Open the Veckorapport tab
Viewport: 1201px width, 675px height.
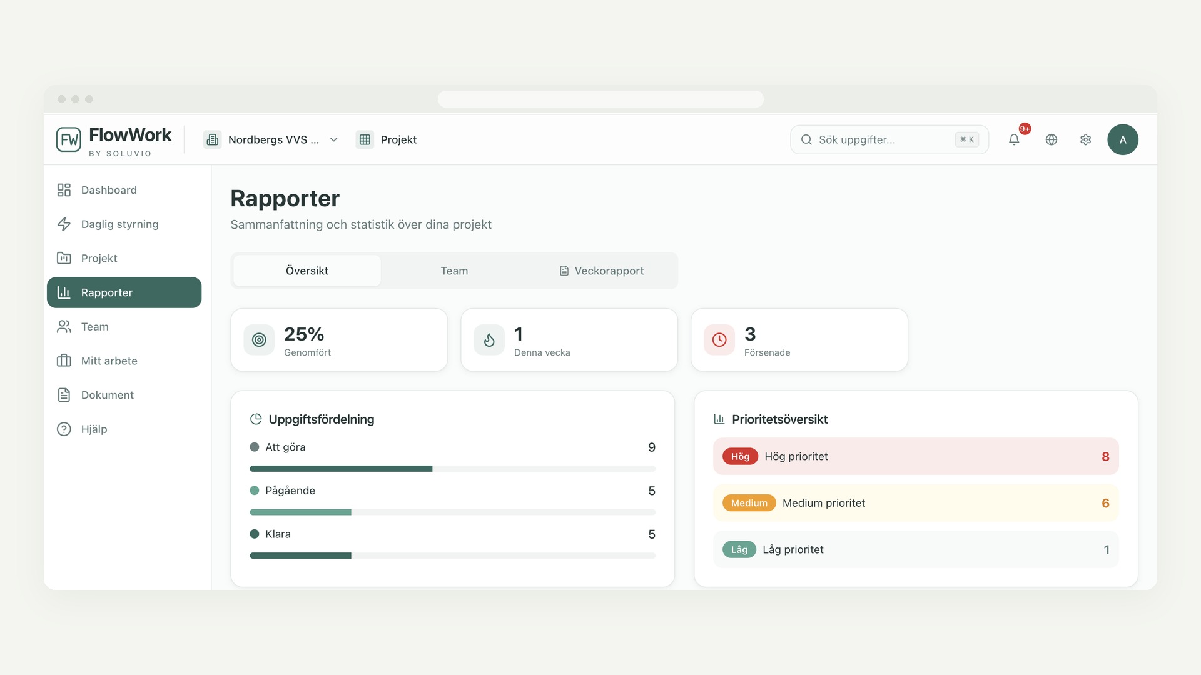[x=601, y=271]
